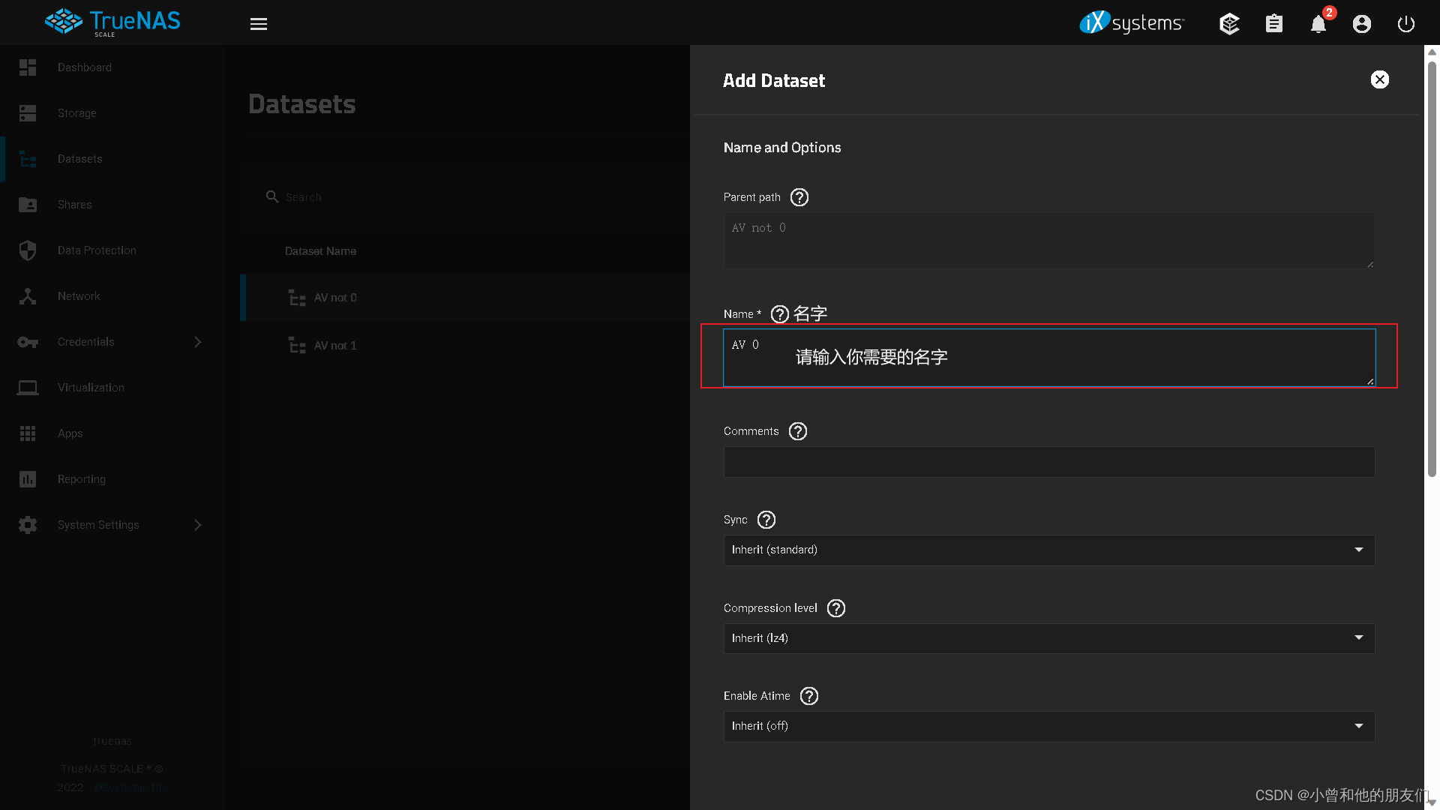This screenshot has height=810, width=1440.
Task: Open Data Protection in sidebar
Action: pyautogui.click(x=97, y=250)
